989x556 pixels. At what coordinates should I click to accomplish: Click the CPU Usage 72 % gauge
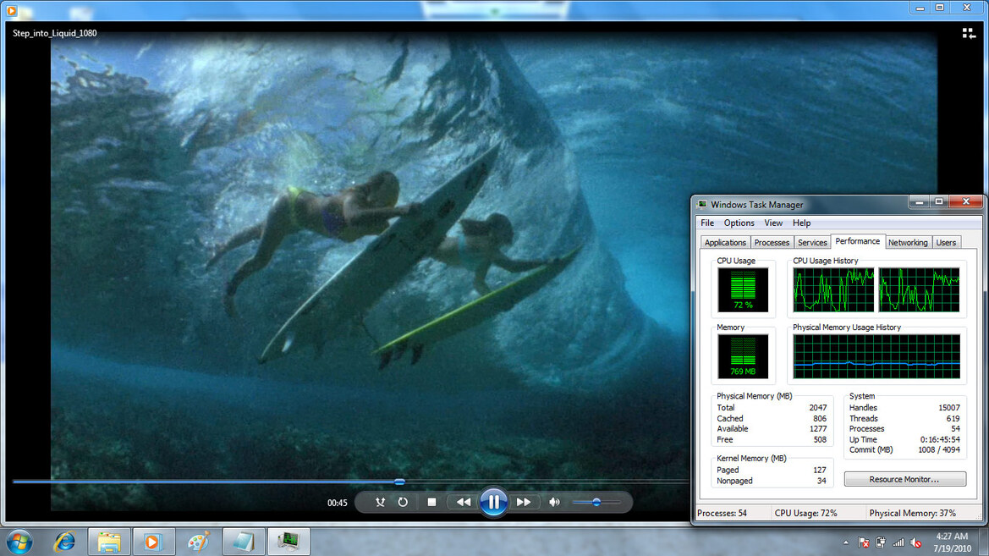(x=743, y=289)
